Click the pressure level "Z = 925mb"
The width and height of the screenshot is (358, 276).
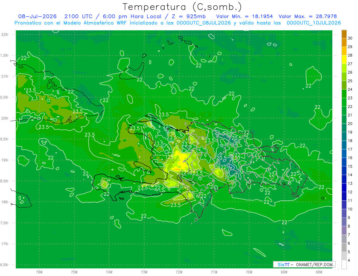pos(188,16)
